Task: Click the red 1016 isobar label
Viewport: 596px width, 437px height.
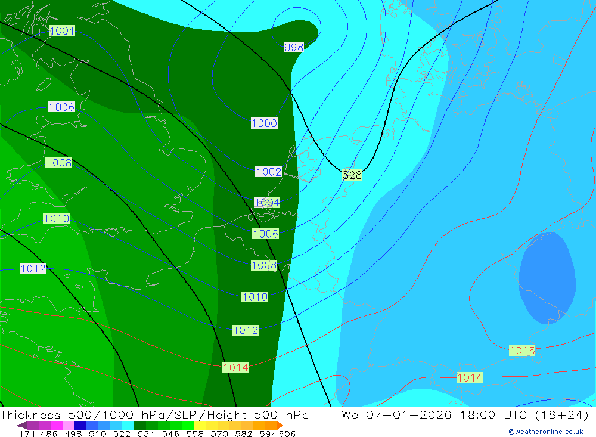Action: 522,351
